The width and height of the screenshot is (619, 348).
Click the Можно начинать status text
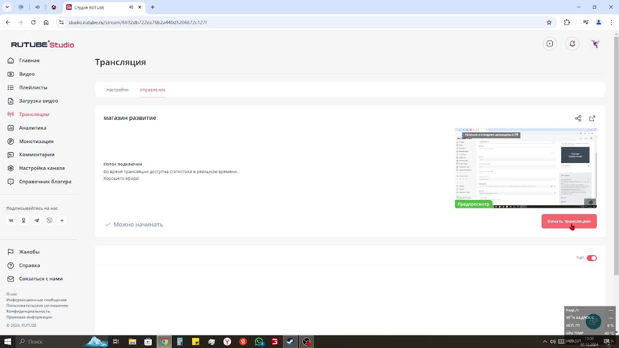138,224
